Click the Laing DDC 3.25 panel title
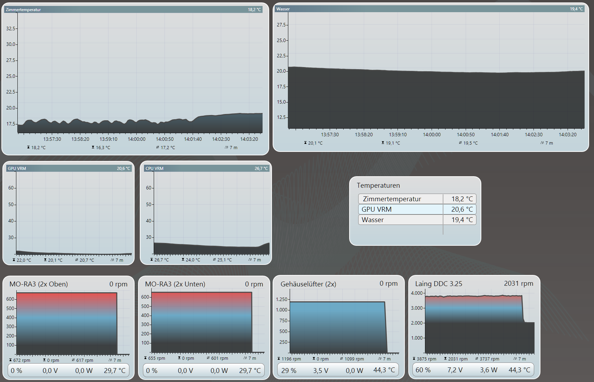 (439, 284)
